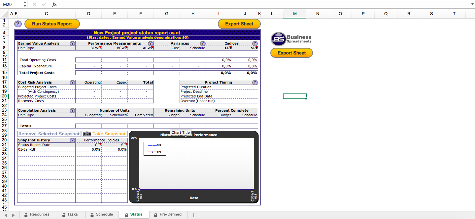Click the top-right Export Sheet button

[x=239, y=24]
